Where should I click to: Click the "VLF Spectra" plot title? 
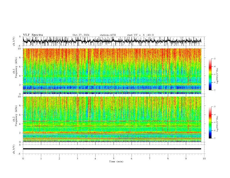[x=33, y=35]
